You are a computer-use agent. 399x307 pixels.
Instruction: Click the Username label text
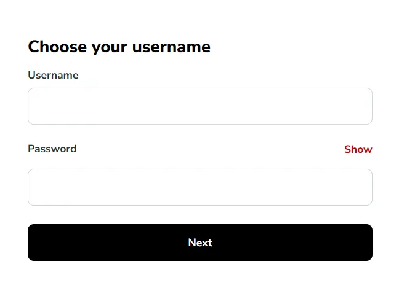(x=53, y=75)
